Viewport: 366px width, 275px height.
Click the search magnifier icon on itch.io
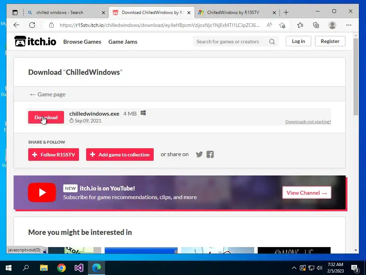click(x=272, y=42)
